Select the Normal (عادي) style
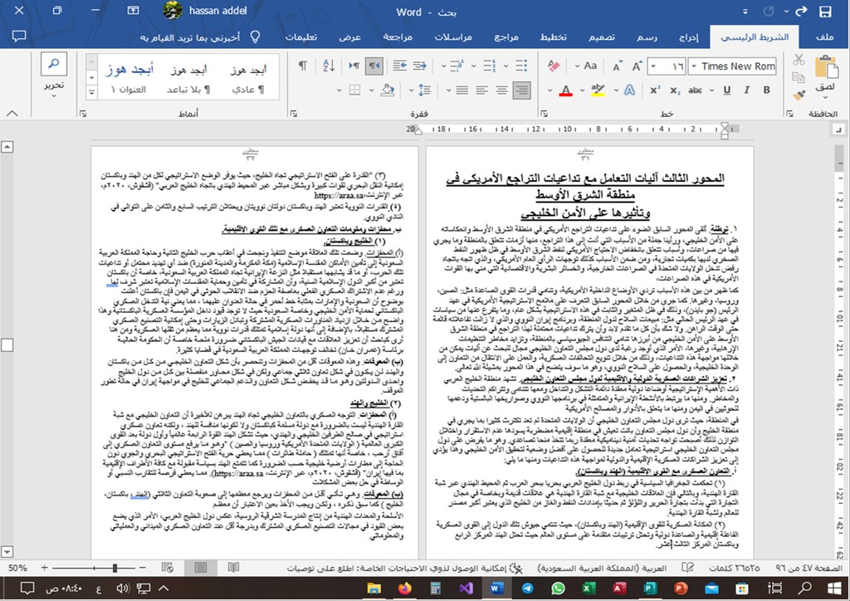850x601 pixels. tap(247, 79)
